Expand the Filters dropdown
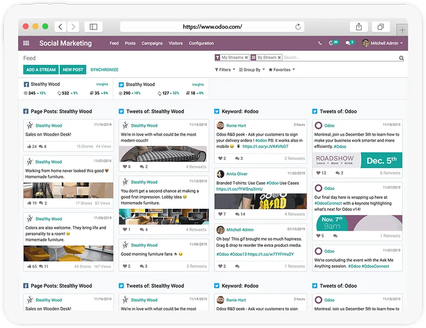426x328 pixels. [225, 70]
